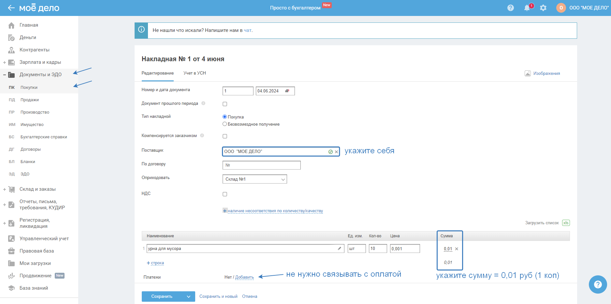
Task: Open the Сохранить button dropdown arrow
Action: click(x=188, y=297)
